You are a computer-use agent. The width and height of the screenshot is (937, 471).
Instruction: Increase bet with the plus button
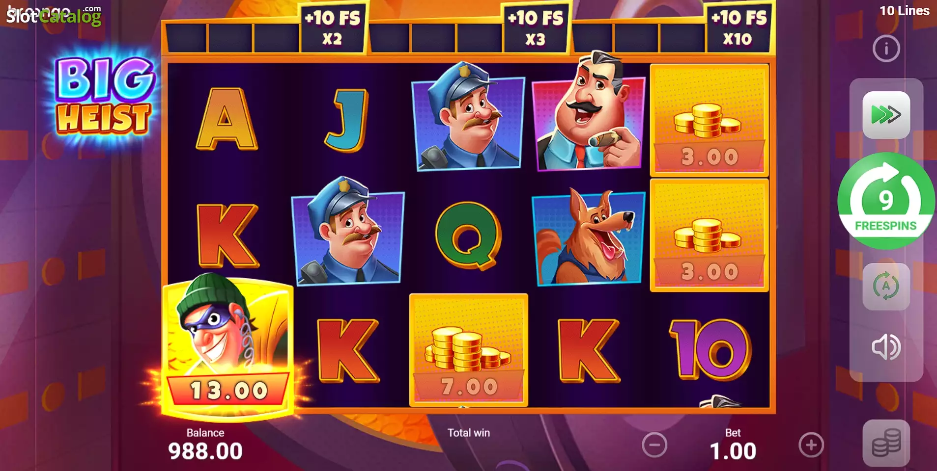tap(811, 445)
